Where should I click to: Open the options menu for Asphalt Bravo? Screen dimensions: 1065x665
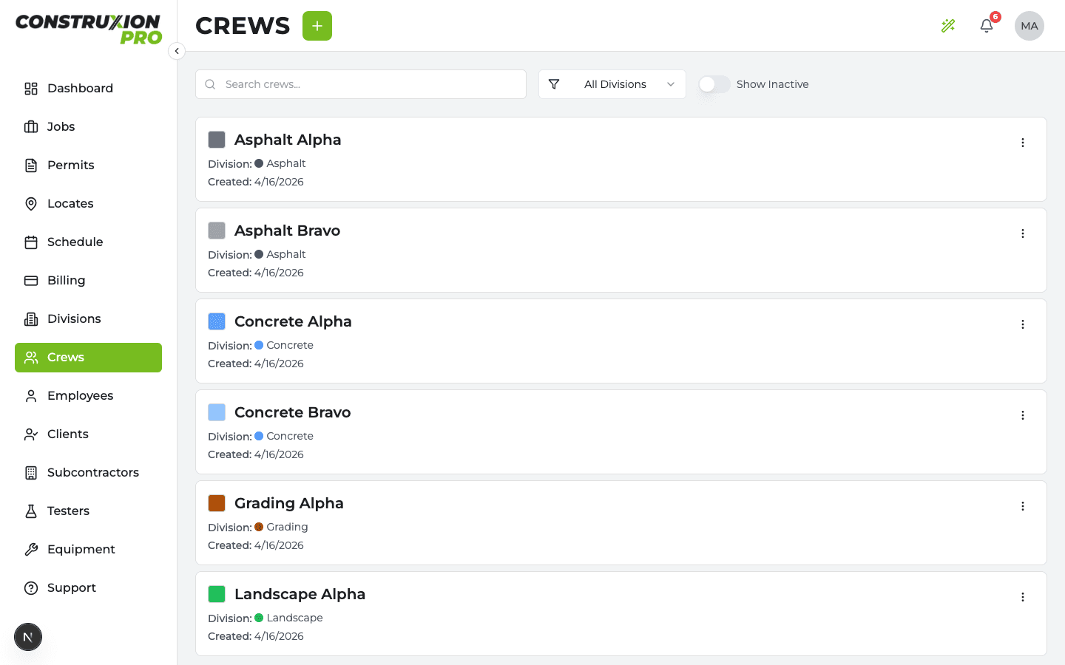point(1023,233)
